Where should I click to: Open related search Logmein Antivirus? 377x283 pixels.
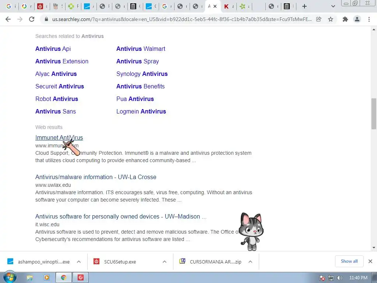[141, 111]
